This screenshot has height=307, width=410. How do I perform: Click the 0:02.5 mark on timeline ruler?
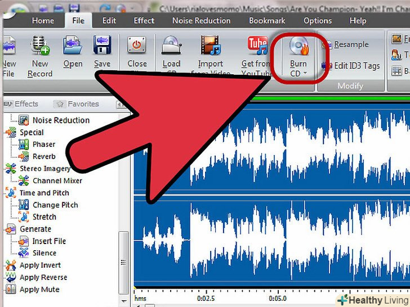coord(206,298)
